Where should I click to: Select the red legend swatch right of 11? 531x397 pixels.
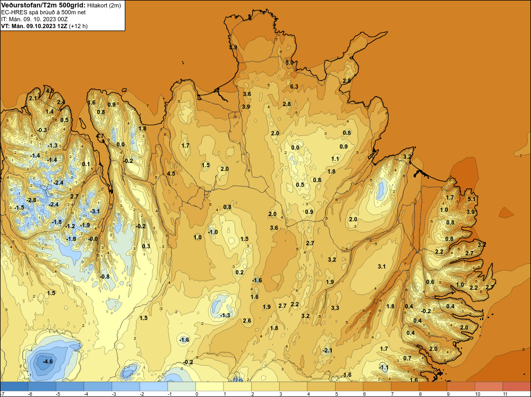[x=517, y=386]
